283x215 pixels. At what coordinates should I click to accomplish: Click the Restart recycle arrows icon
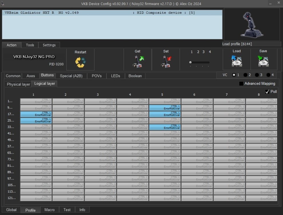[x=80, y=62]
